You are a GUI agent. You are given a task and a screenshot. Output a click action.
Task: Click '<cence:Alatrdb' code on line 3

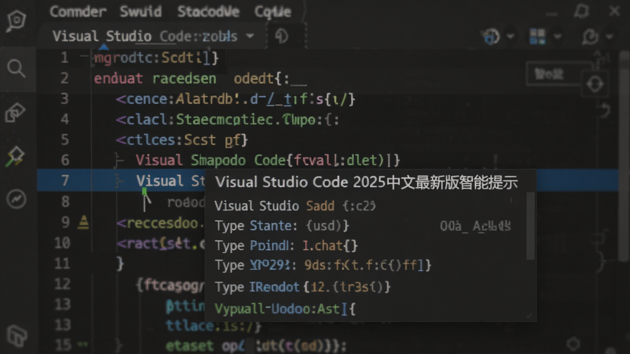tap(174, 99)
